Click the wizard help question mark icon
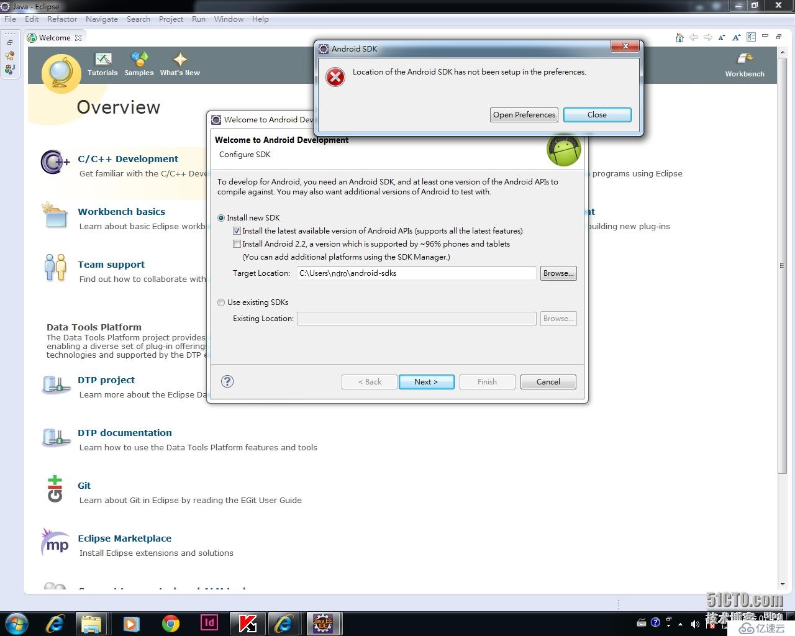This screenshot has height=636, width=795. (227, 381)
